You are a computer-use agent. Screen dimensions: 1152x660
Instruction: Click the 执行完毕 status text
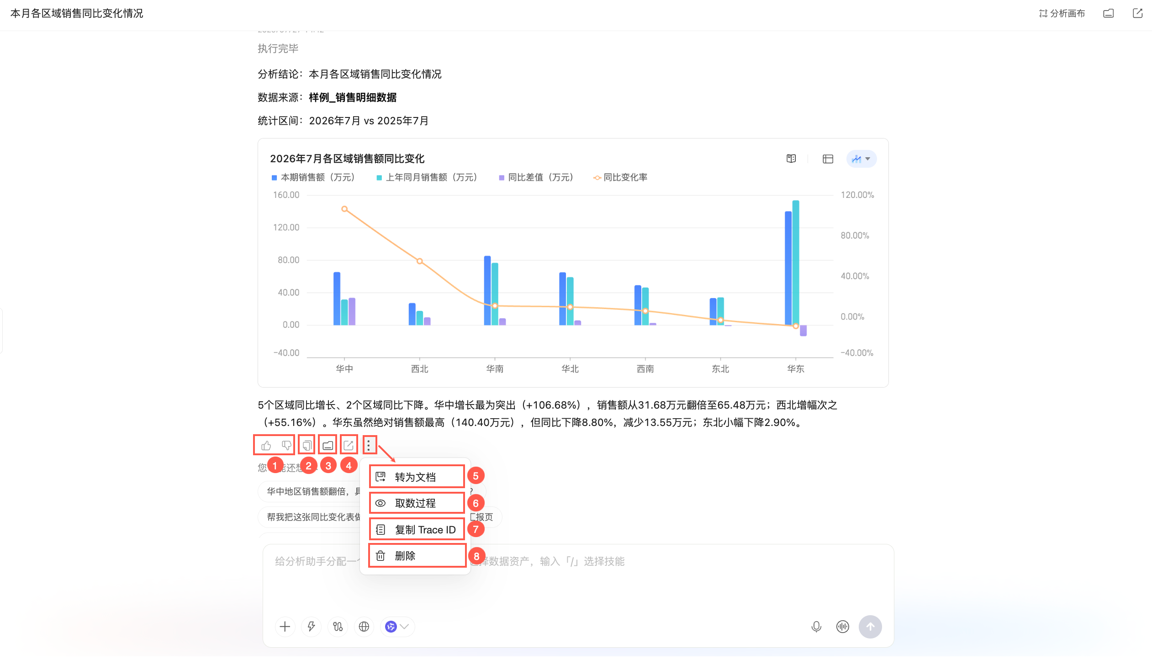(278, 48)
